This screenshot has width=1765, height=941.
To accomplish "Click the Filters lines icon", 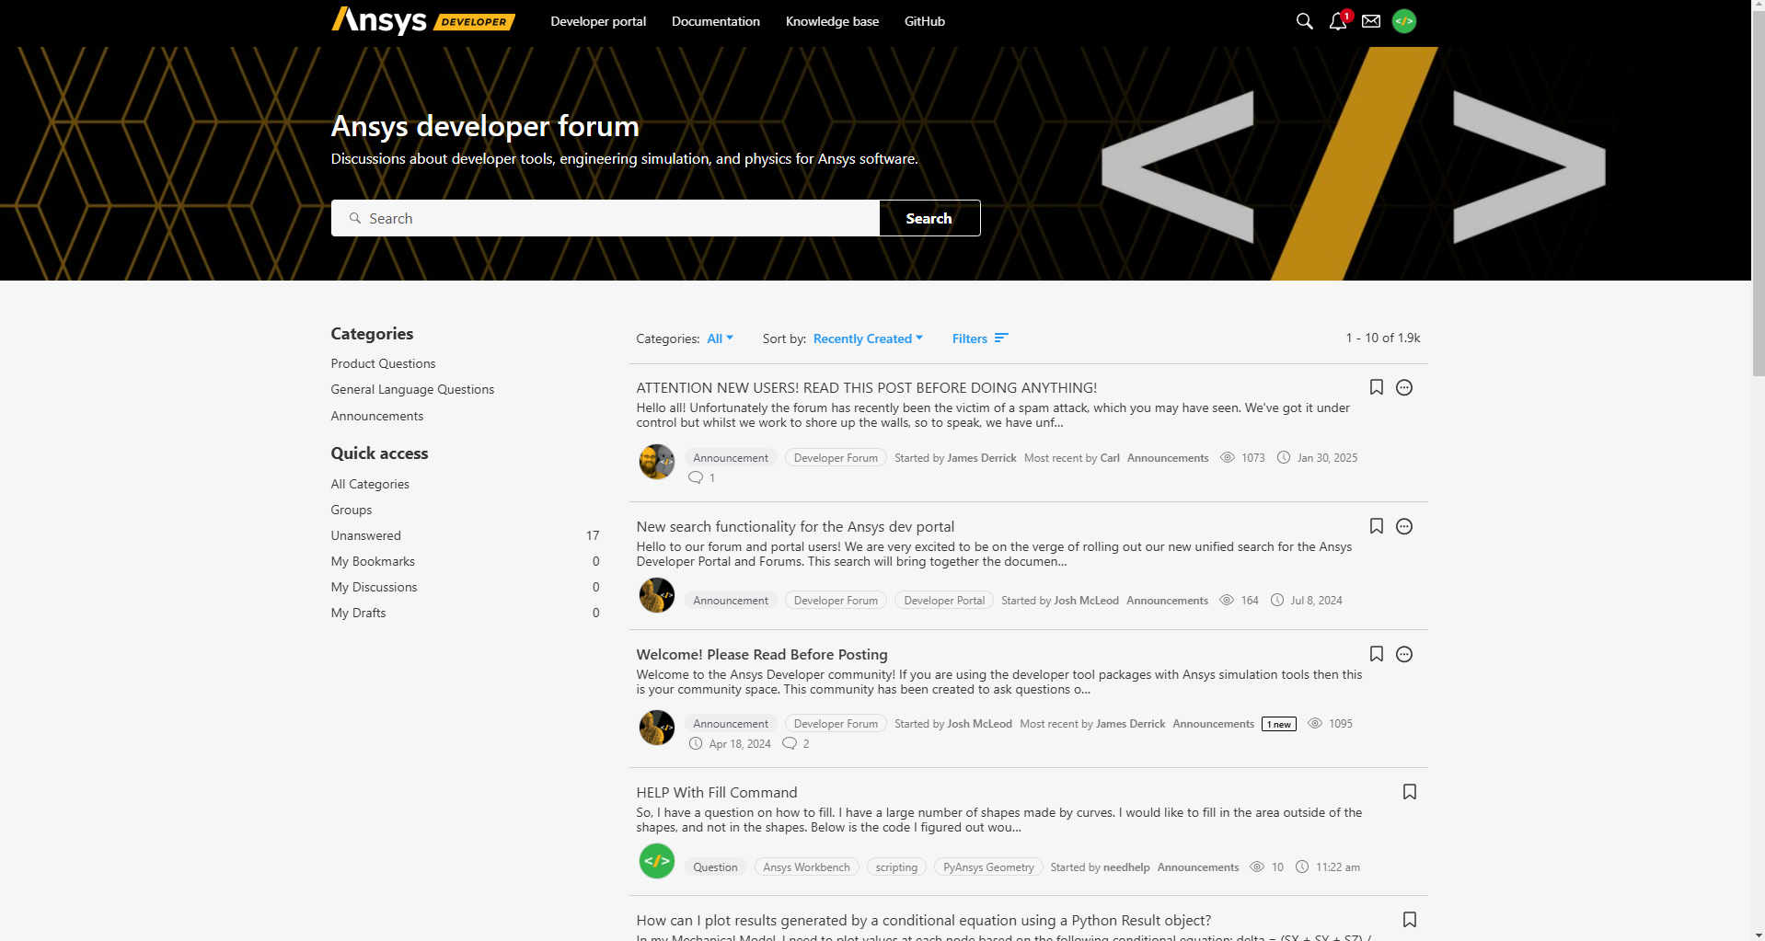I will [1001, 339].
